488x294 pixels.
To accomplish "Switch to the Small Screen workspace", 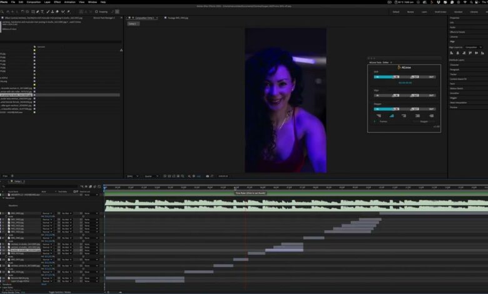I will pyautogui.click(x=440, y=12).
